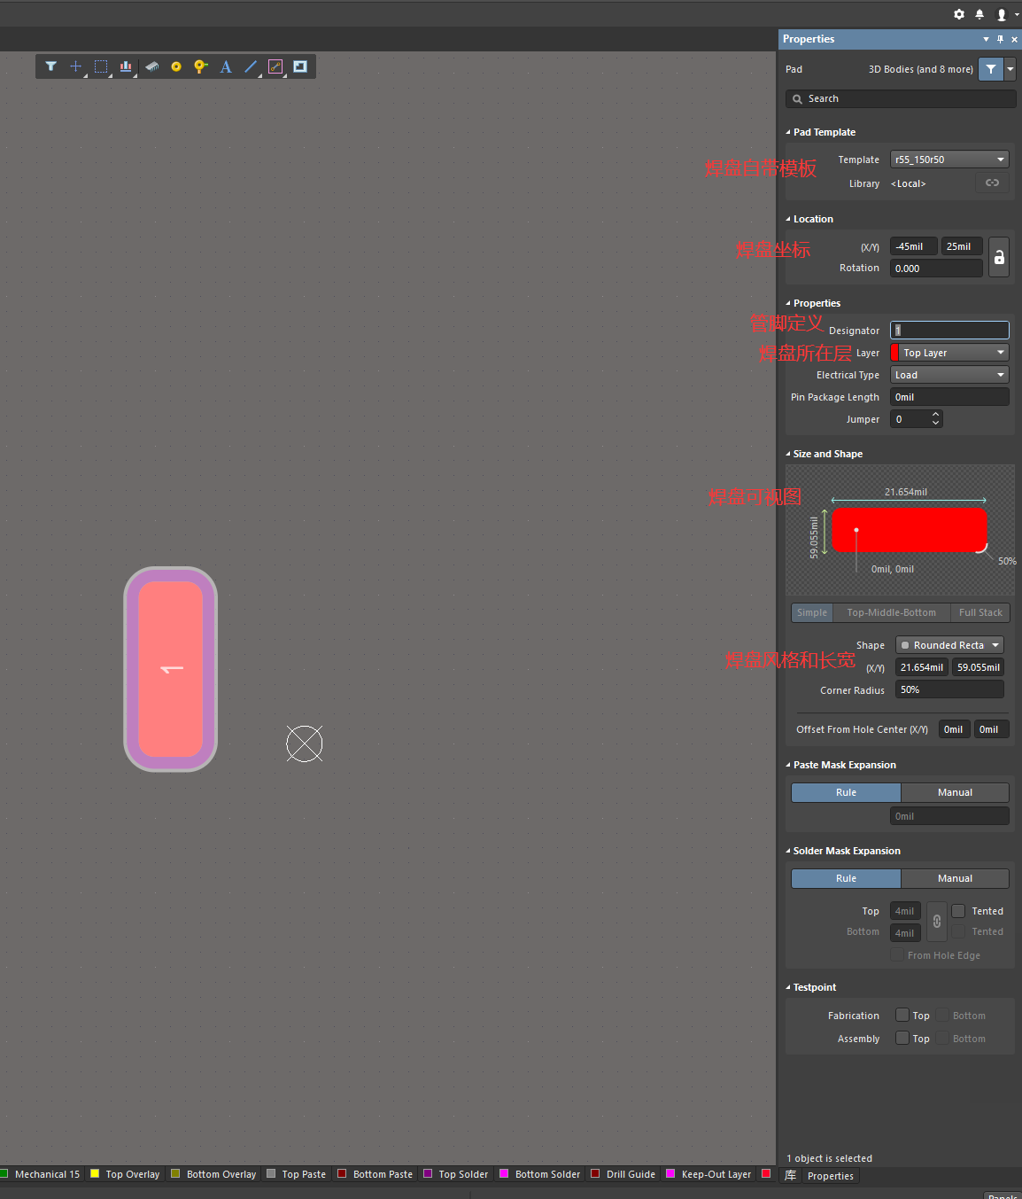Toggle the location lock icon
1022x1199 pixels.
click(999, 257)
